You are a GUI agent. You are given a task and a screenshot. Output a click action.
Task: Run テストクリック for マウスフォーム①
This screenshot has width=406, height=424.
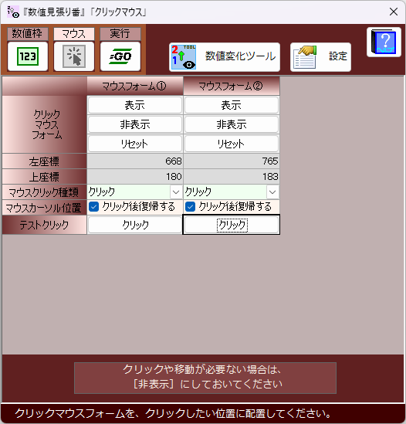pyautogui.click(x=135, y=225)
